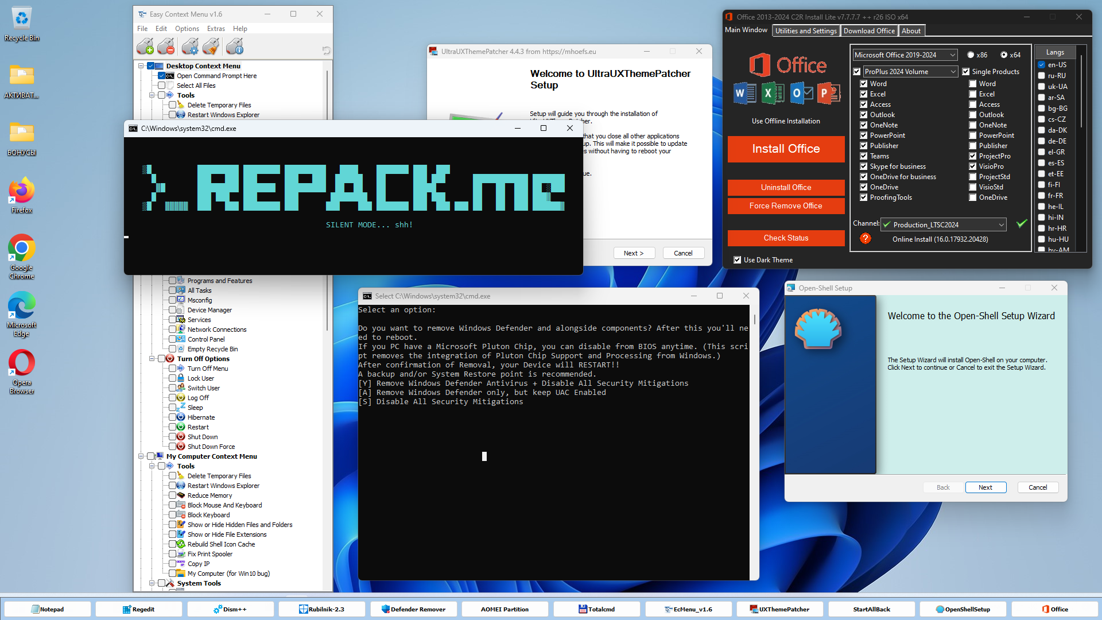Image resolution: width=1102 pixels, height=620 pixels.
Task: Launch UXThemePatcher from the bottom bar
Action: [x=780, y=609]
